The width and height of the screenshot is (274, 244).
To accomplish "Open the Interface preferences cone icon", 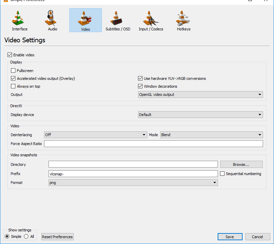I will coord(18,18).
